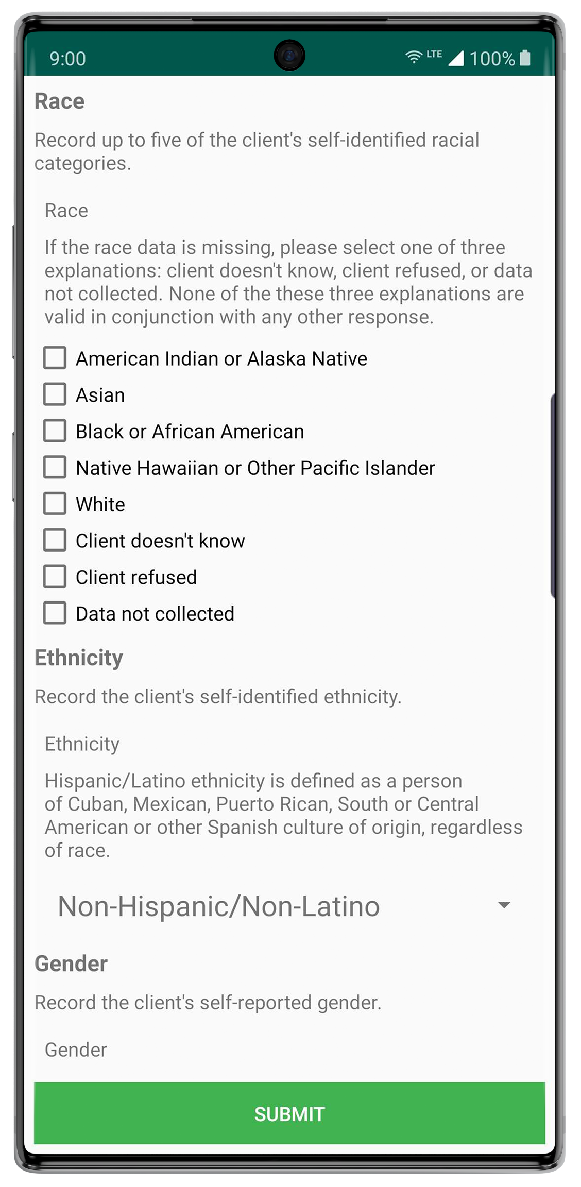Mark Client doesn't know checkbox
The width and height of the screenshot is (581, 1187).
coord(55,540)
